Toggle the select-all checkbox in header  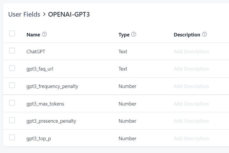coord(12,34)
